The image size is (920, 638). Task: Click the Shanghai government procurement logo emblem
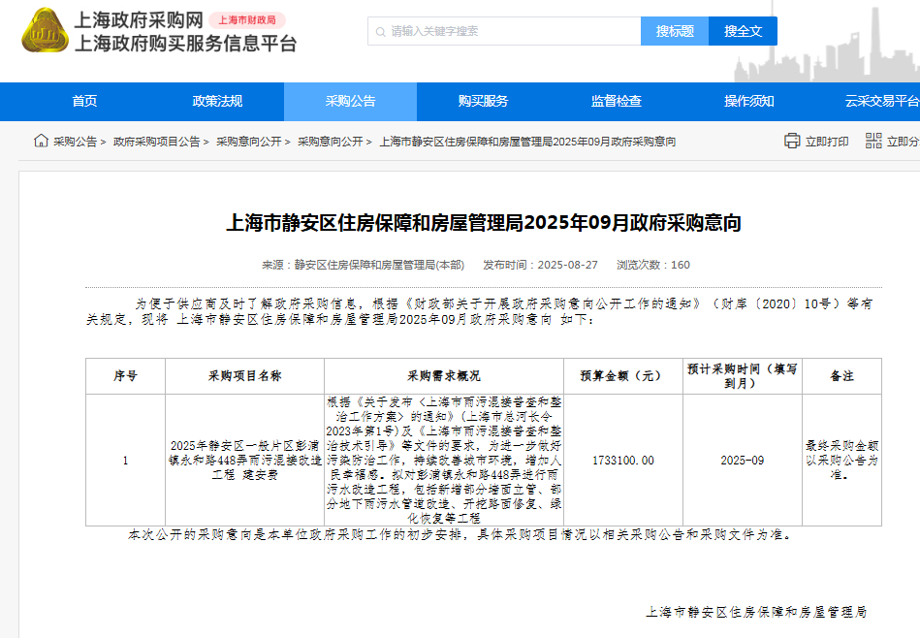point(41,30)
